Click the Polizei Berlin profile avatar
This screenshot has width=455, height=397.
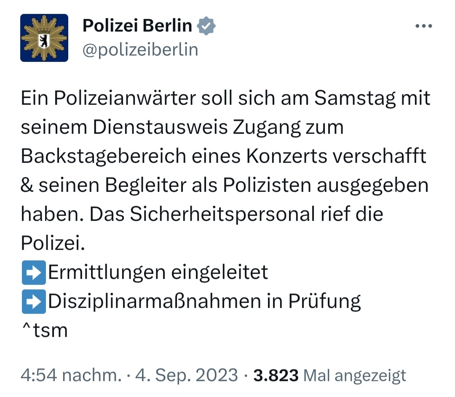click(x=44, y=38)
